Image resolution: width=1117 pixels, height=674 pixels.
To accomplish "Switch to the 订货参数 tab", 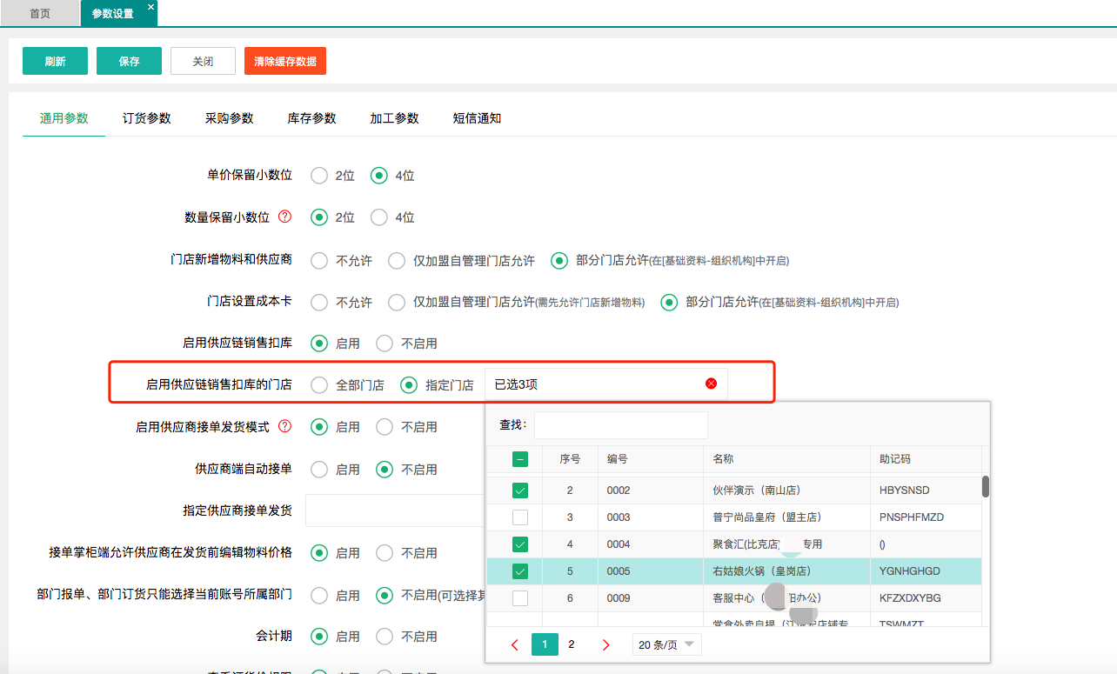I will 147,118.
